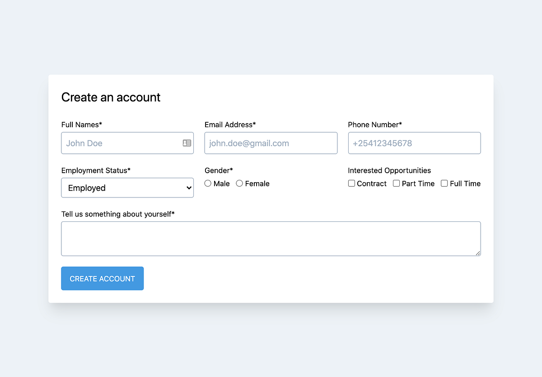Click the Full Names input field

point(122,143)
